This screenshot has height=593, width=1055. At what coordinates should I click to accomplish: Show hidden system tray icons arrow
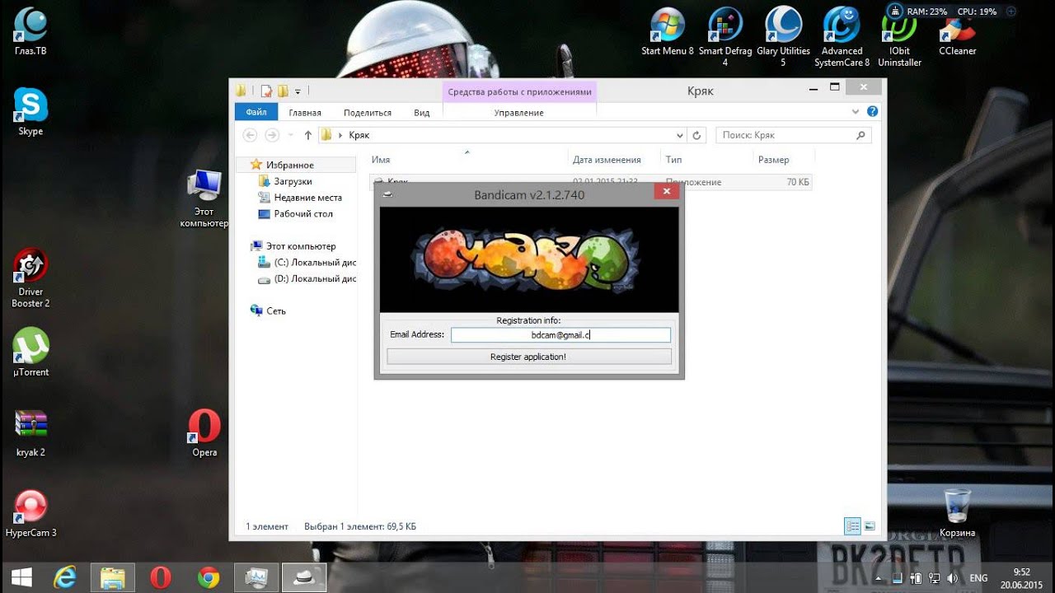click(879, 578)
